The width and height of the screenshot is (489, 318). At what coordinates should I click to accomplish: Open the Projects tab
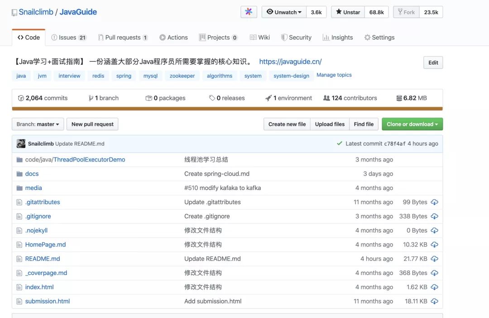point(218,38)
